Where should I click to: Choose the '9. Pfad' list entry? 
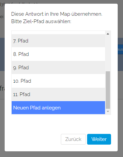(58, 68)
